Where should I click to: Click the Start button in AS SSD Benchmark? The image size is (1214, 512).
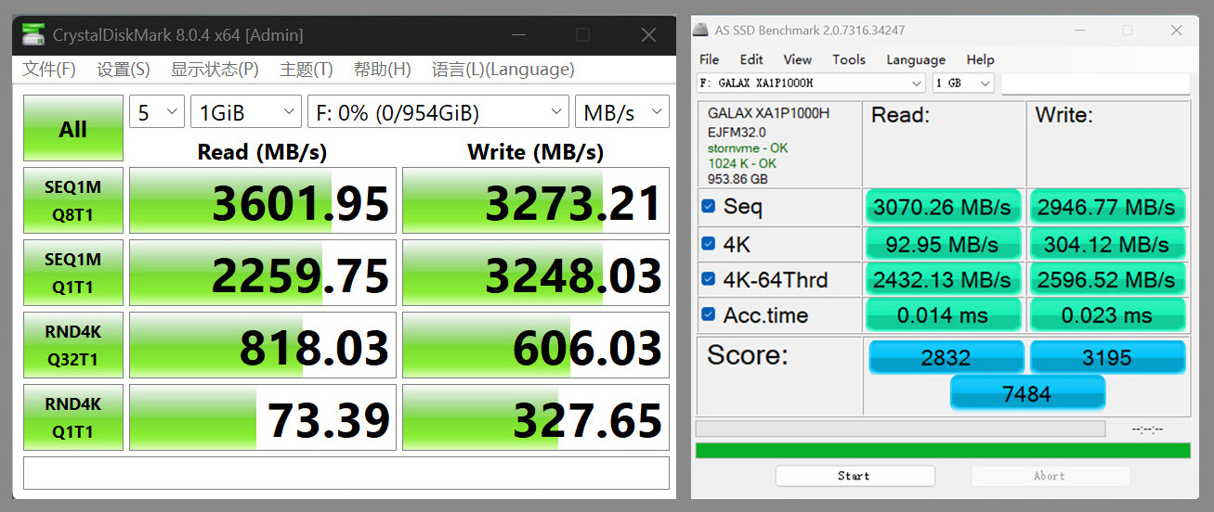(x=854, y=476)
